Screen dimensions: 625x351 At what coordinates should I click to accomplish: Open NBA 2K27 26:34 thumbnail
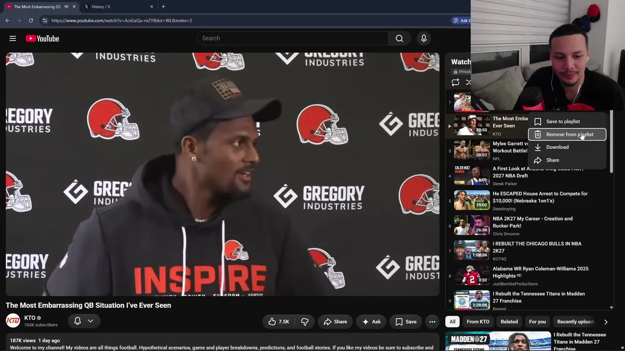[x=472, y=225]
